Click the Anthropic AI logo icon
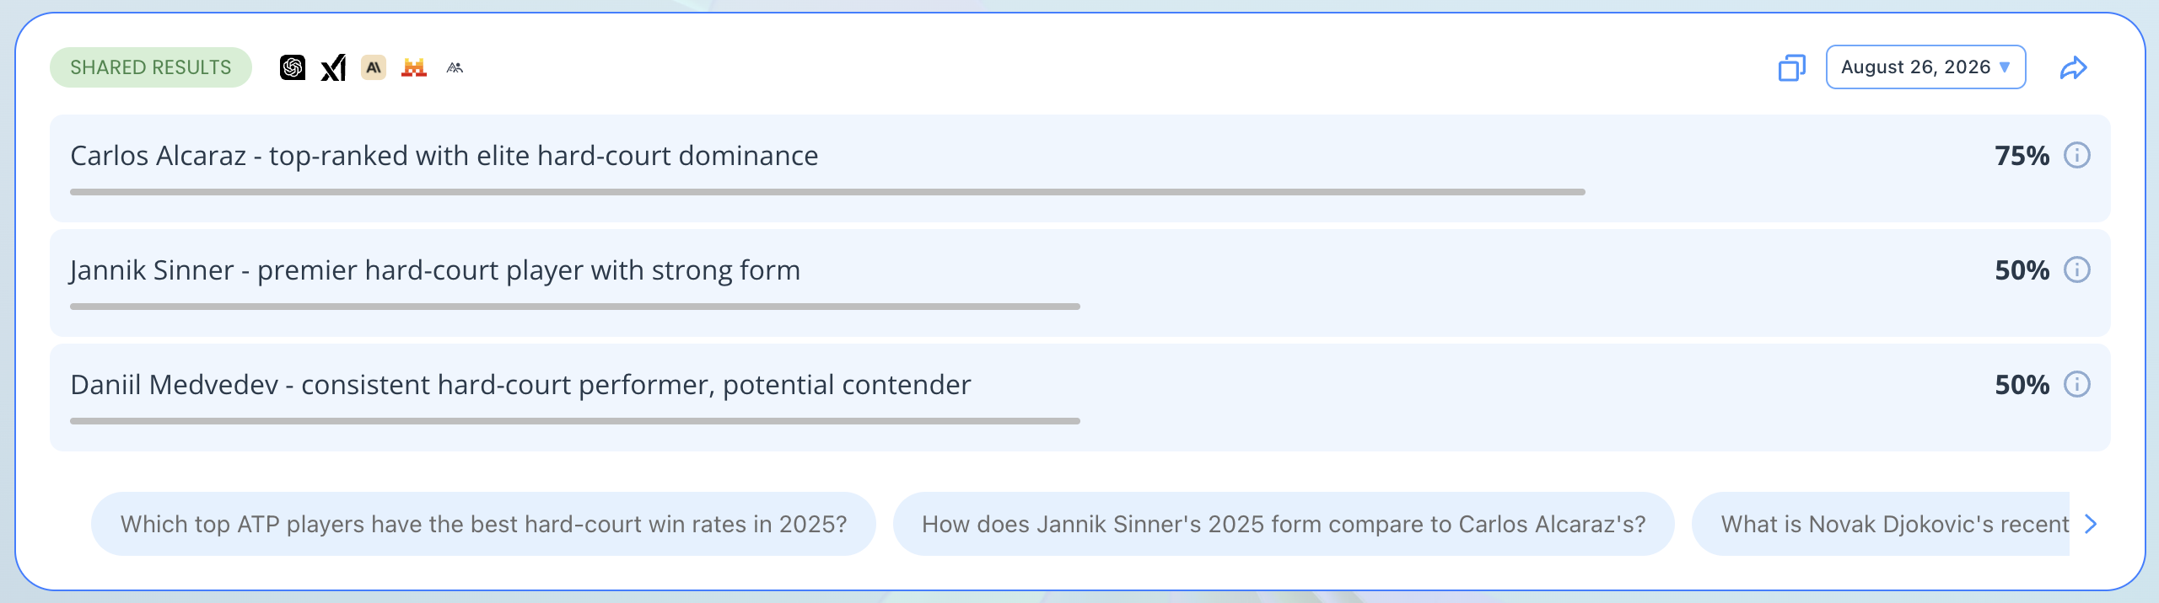This screenshot has width=2159, height=603. pos(374,67)
